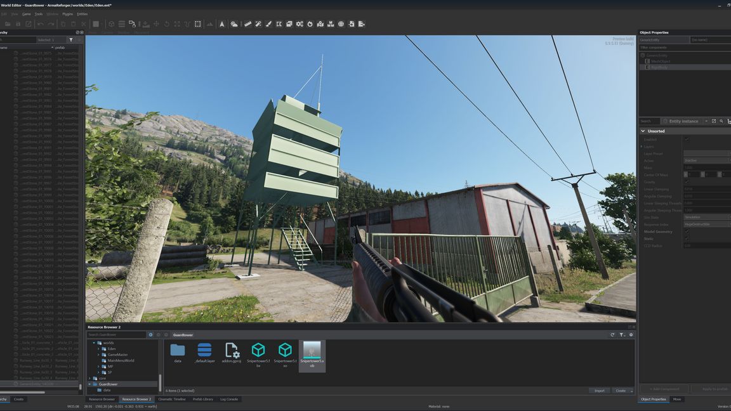Select the addon.gproj file
This screenshot has width=731, height=411.
pos(232,353)
